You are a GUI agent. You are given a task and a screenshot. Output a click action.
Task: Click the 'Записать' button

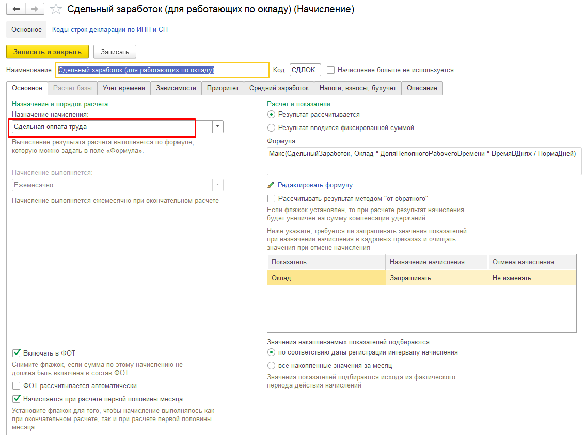[115, 52]
